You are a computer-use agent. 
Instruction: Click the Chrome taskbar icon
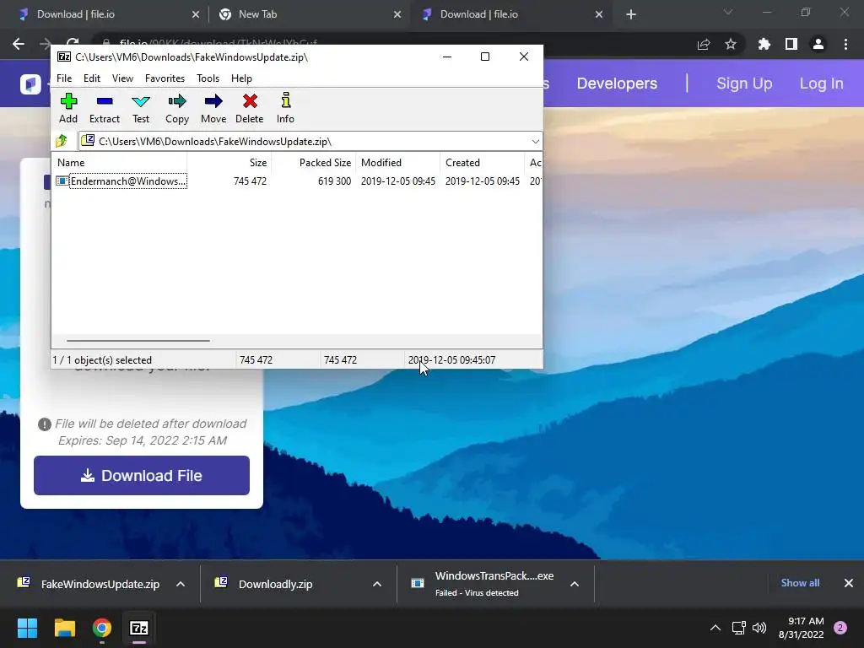coord(101,628)
